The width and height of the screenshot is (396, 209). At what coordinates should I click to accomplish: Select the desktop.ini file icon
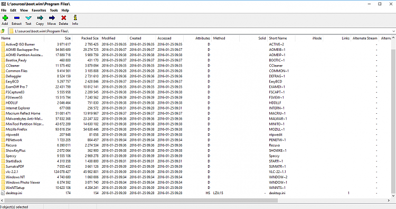3,193
